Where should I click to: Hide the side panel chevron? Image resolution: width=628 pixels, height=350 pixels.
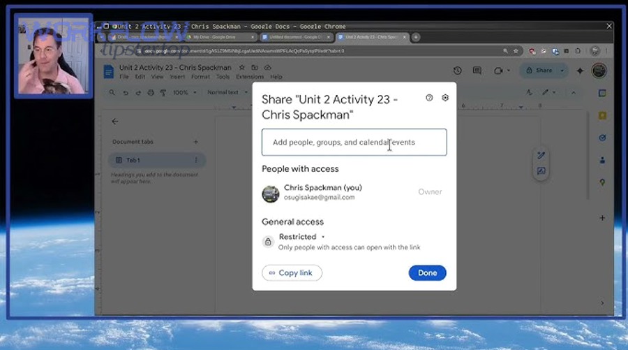click(602, 303)
